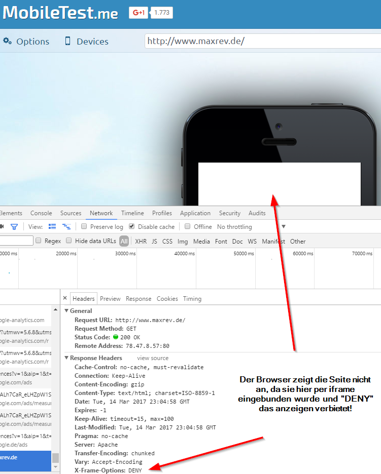Filter requests by Media
Image resolution: width=381 pixels, height=474 pixels.
click(x=201, y=241)
